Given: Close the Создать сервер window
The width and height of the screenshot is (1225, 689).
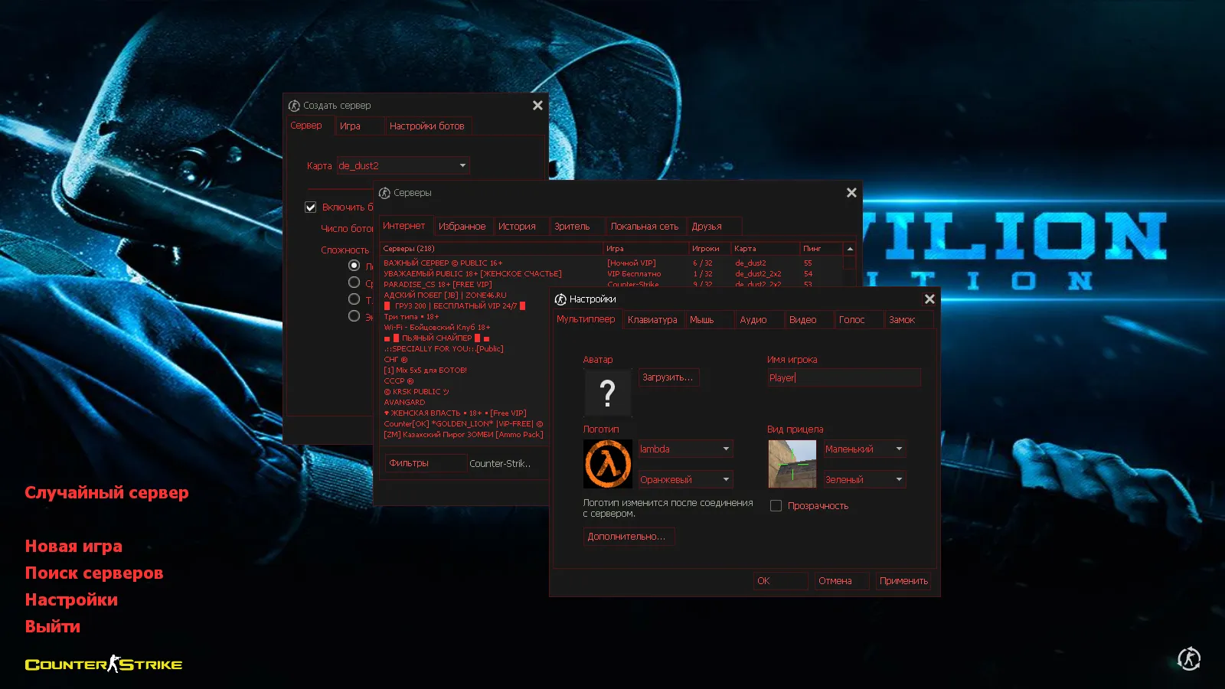Looking at the screenshot, I should point(537,106).
